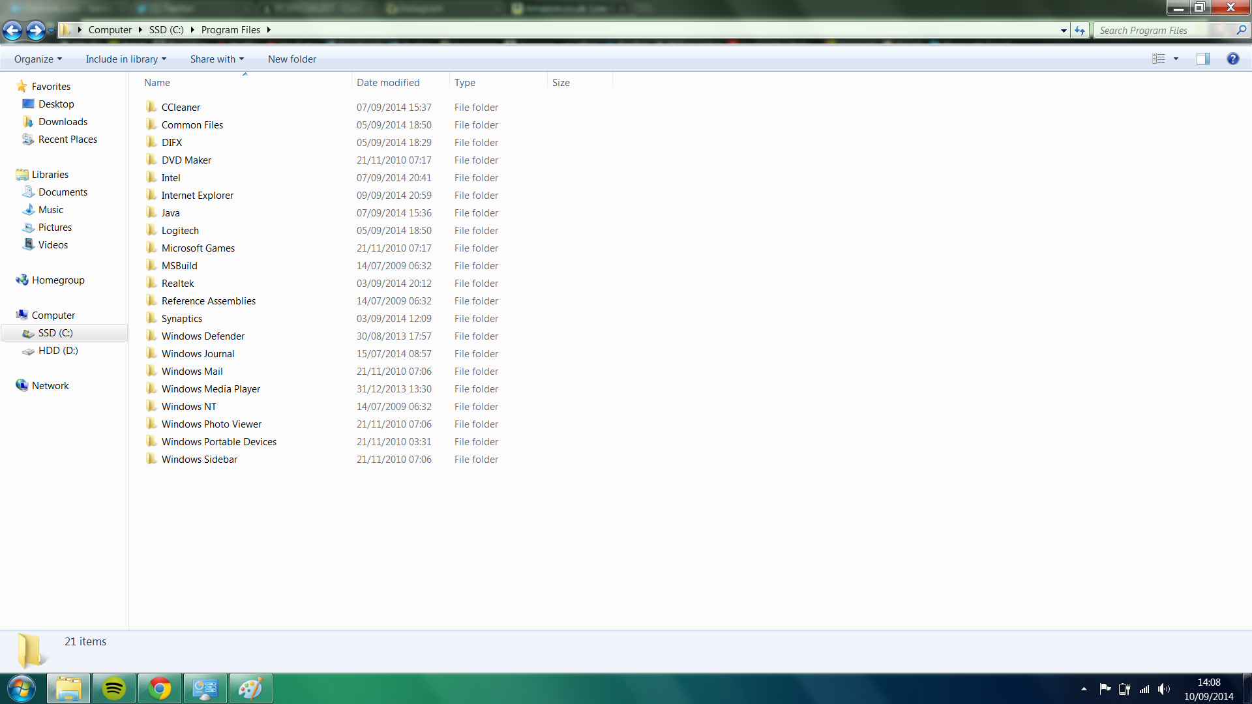Viewport: 1252px width, 704px height.
Task: Open the recent pages dropdown arrow
Action: coord(51,31)
